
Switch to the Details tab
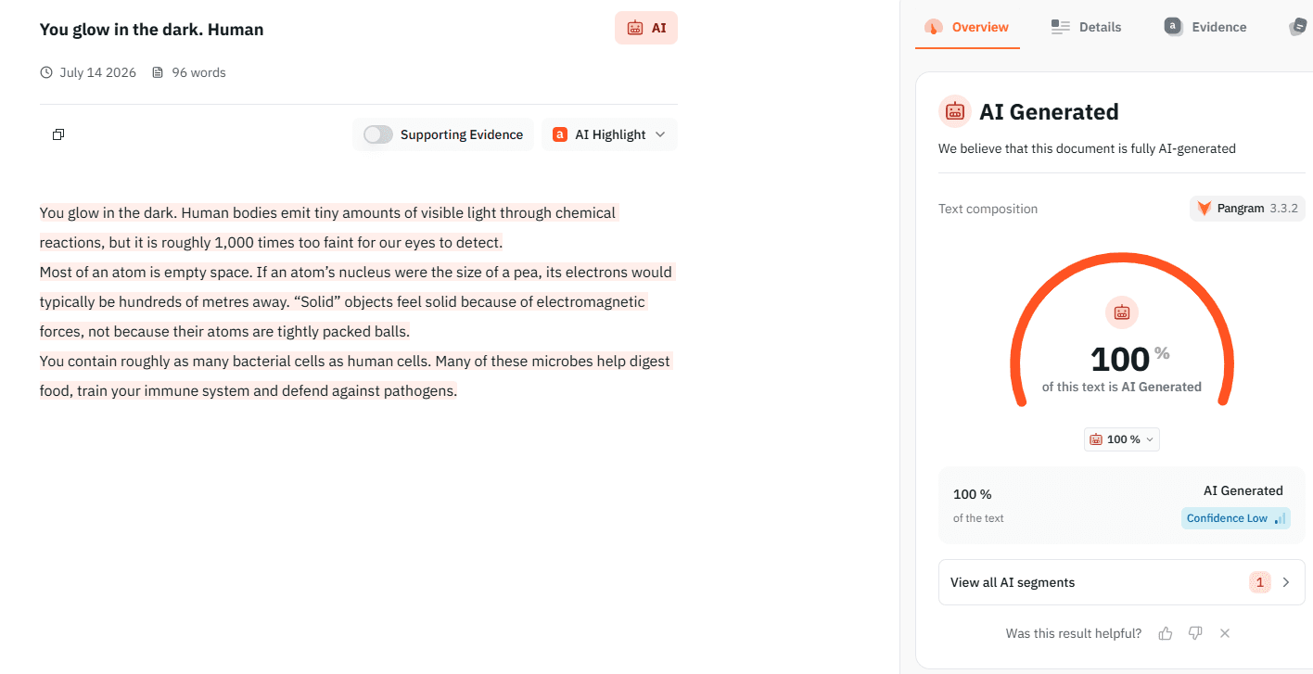coord(1086,27)
